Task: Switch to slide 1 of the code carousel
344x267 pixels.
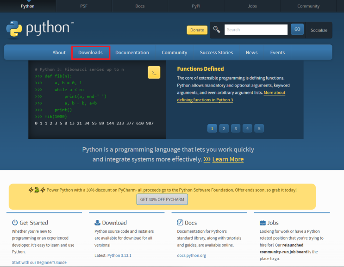Action: click(x=212, y=129)
